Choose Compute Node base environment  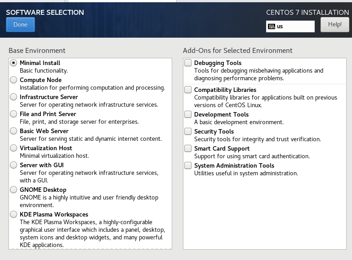(x=13, y=80)
